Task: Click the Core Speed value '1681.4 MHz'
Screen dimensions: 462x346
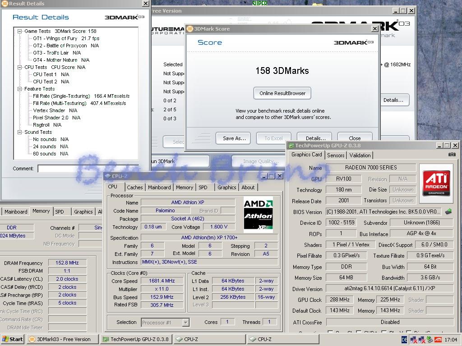Action: coord(162,281)
